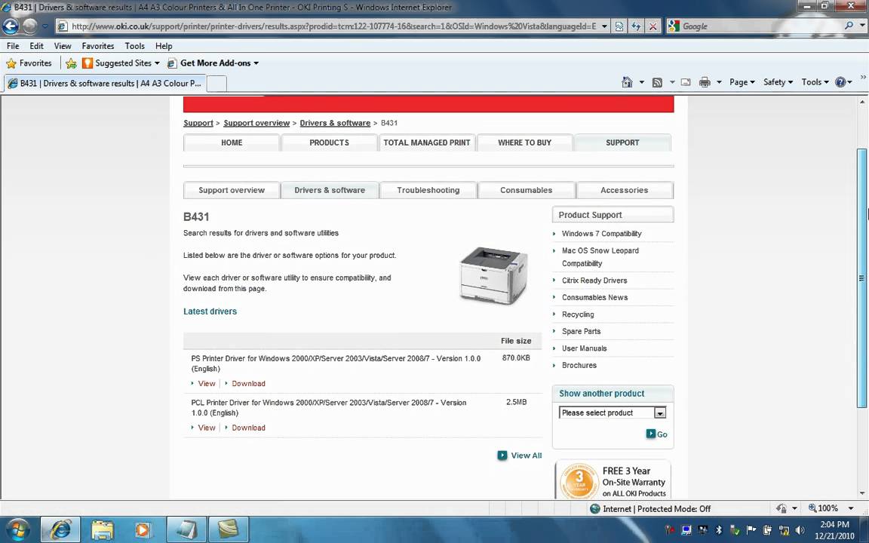Click the View All arrow icon
Image resolution: width=869 pixels, height=543 pixels.
tap(502, 456)
